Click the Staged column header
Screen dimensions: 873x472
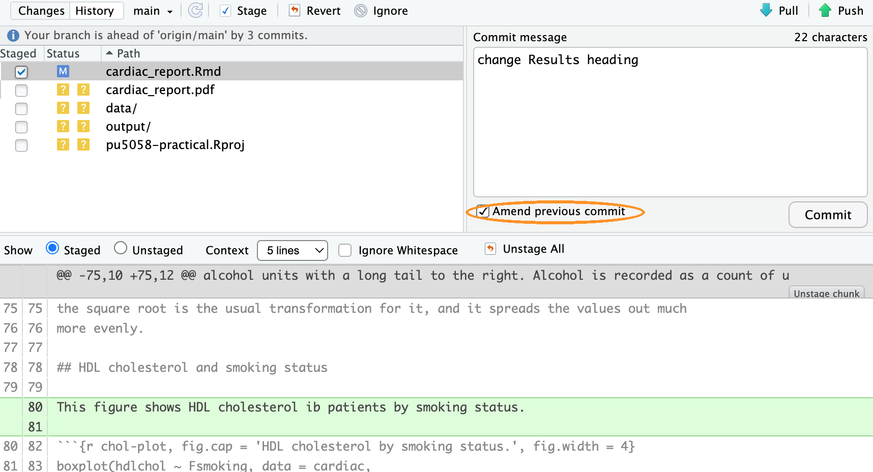(x=18, y=53)
